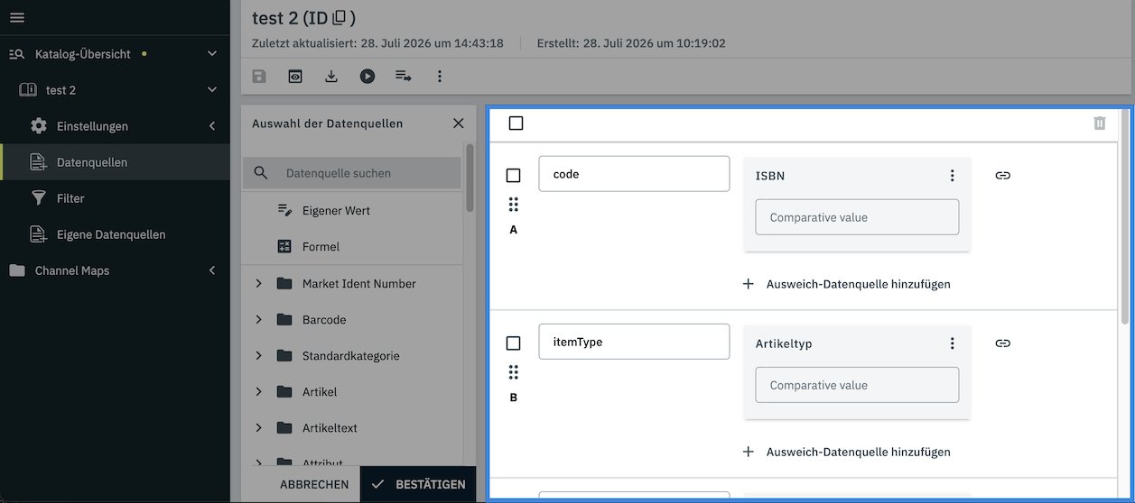The height and width of the screenshot is (503, 1135).
Task: Download the catalog export
Action: 331,77
